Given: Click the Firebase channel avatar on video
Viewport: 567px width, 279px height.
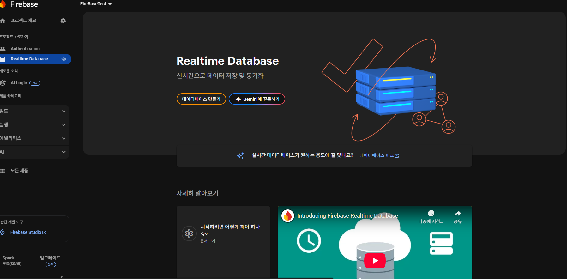Looking at the screenshot, I should 288,216.
